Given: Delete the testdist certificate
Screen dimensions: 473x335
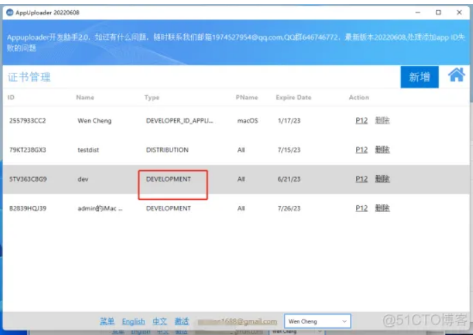Looking at the screenshot, I should [382, 150].
